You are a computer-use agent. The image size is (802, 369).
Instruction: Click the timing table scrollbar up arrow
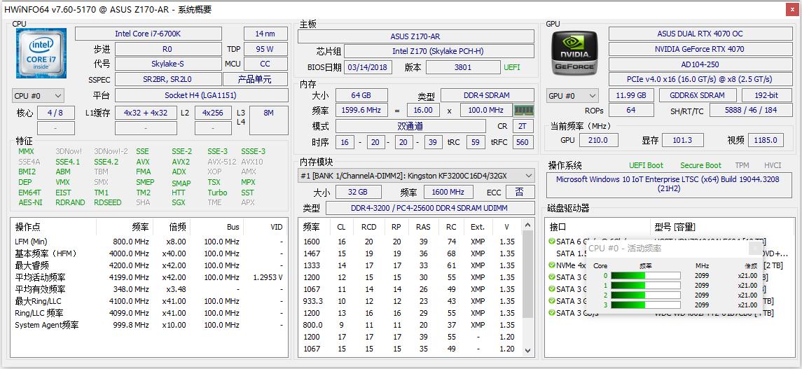528,225
